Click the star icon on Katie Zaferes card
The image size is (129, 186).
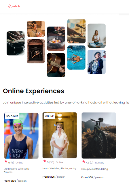tap(6, 161)
